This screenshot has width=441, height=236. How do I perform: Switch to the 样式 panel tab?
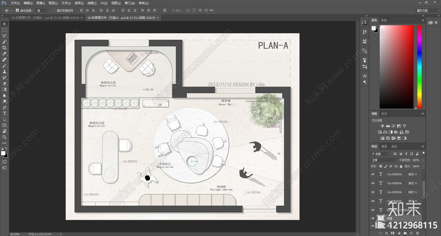(x=384, y=114)
